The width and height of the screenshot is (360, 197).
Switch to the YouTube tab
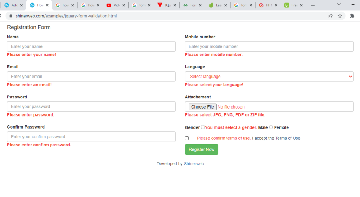(114, 5)
